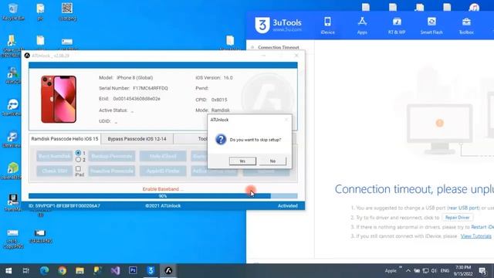
Task: Click the question mark icon in ATUnlock dialog
Action: [221, 139]
